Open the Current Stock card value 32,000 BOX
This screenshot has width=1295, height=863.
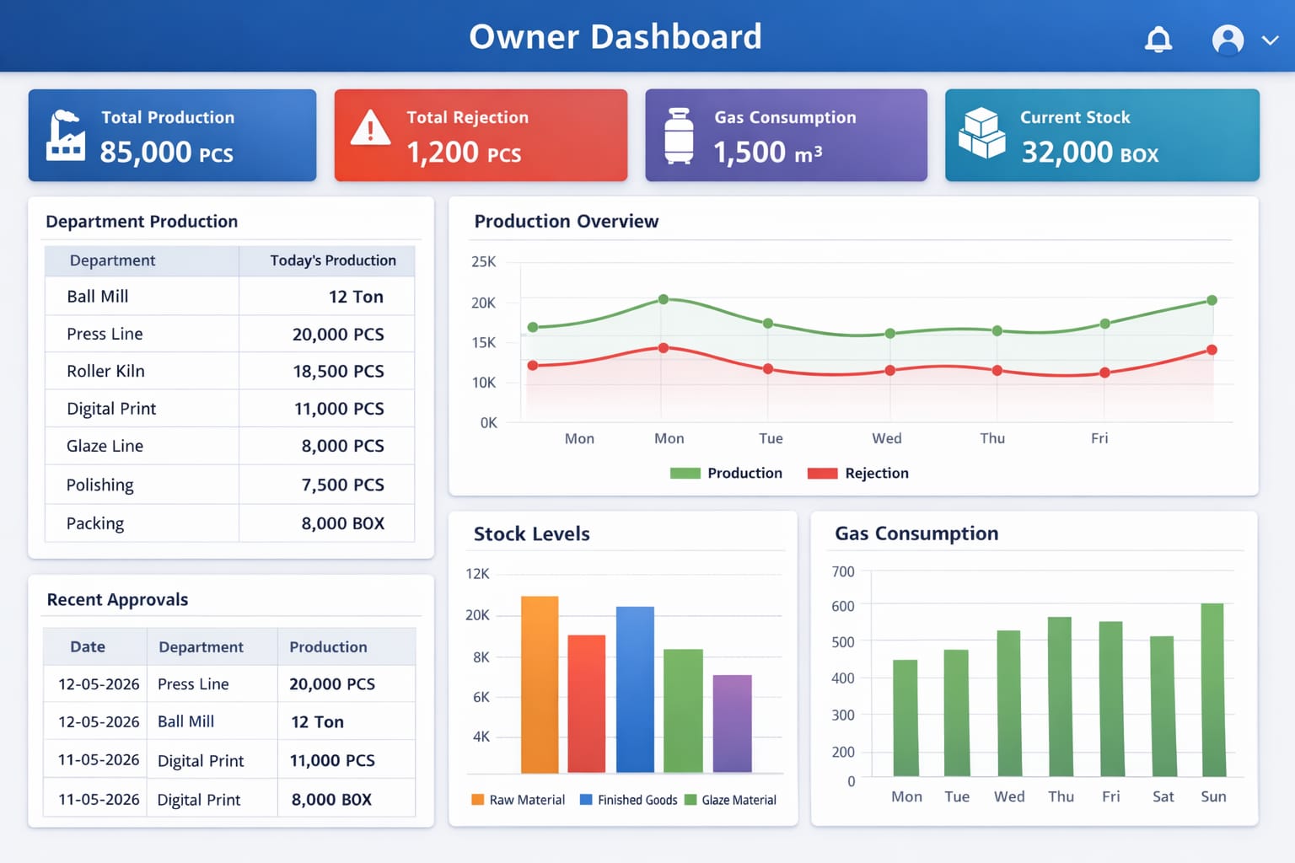[x=1090, y=153]
